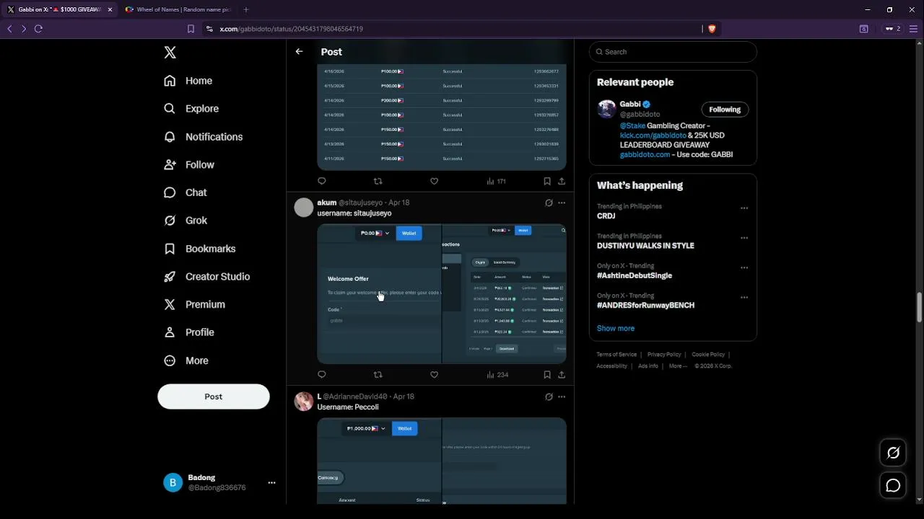Bookmark akum's post
This screenshot has height=519, width=924.
pyautogui.click(x=547, y=375)
